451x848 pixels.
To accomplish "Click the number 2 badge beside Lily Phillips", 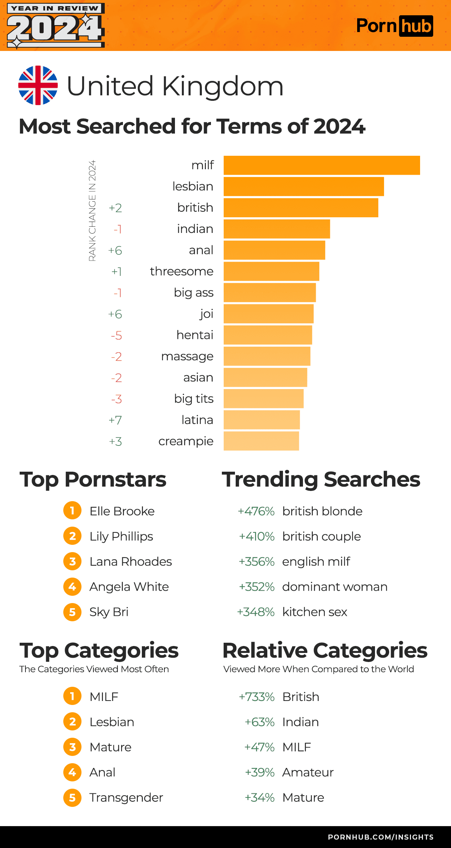I will (x=72, y=536).
